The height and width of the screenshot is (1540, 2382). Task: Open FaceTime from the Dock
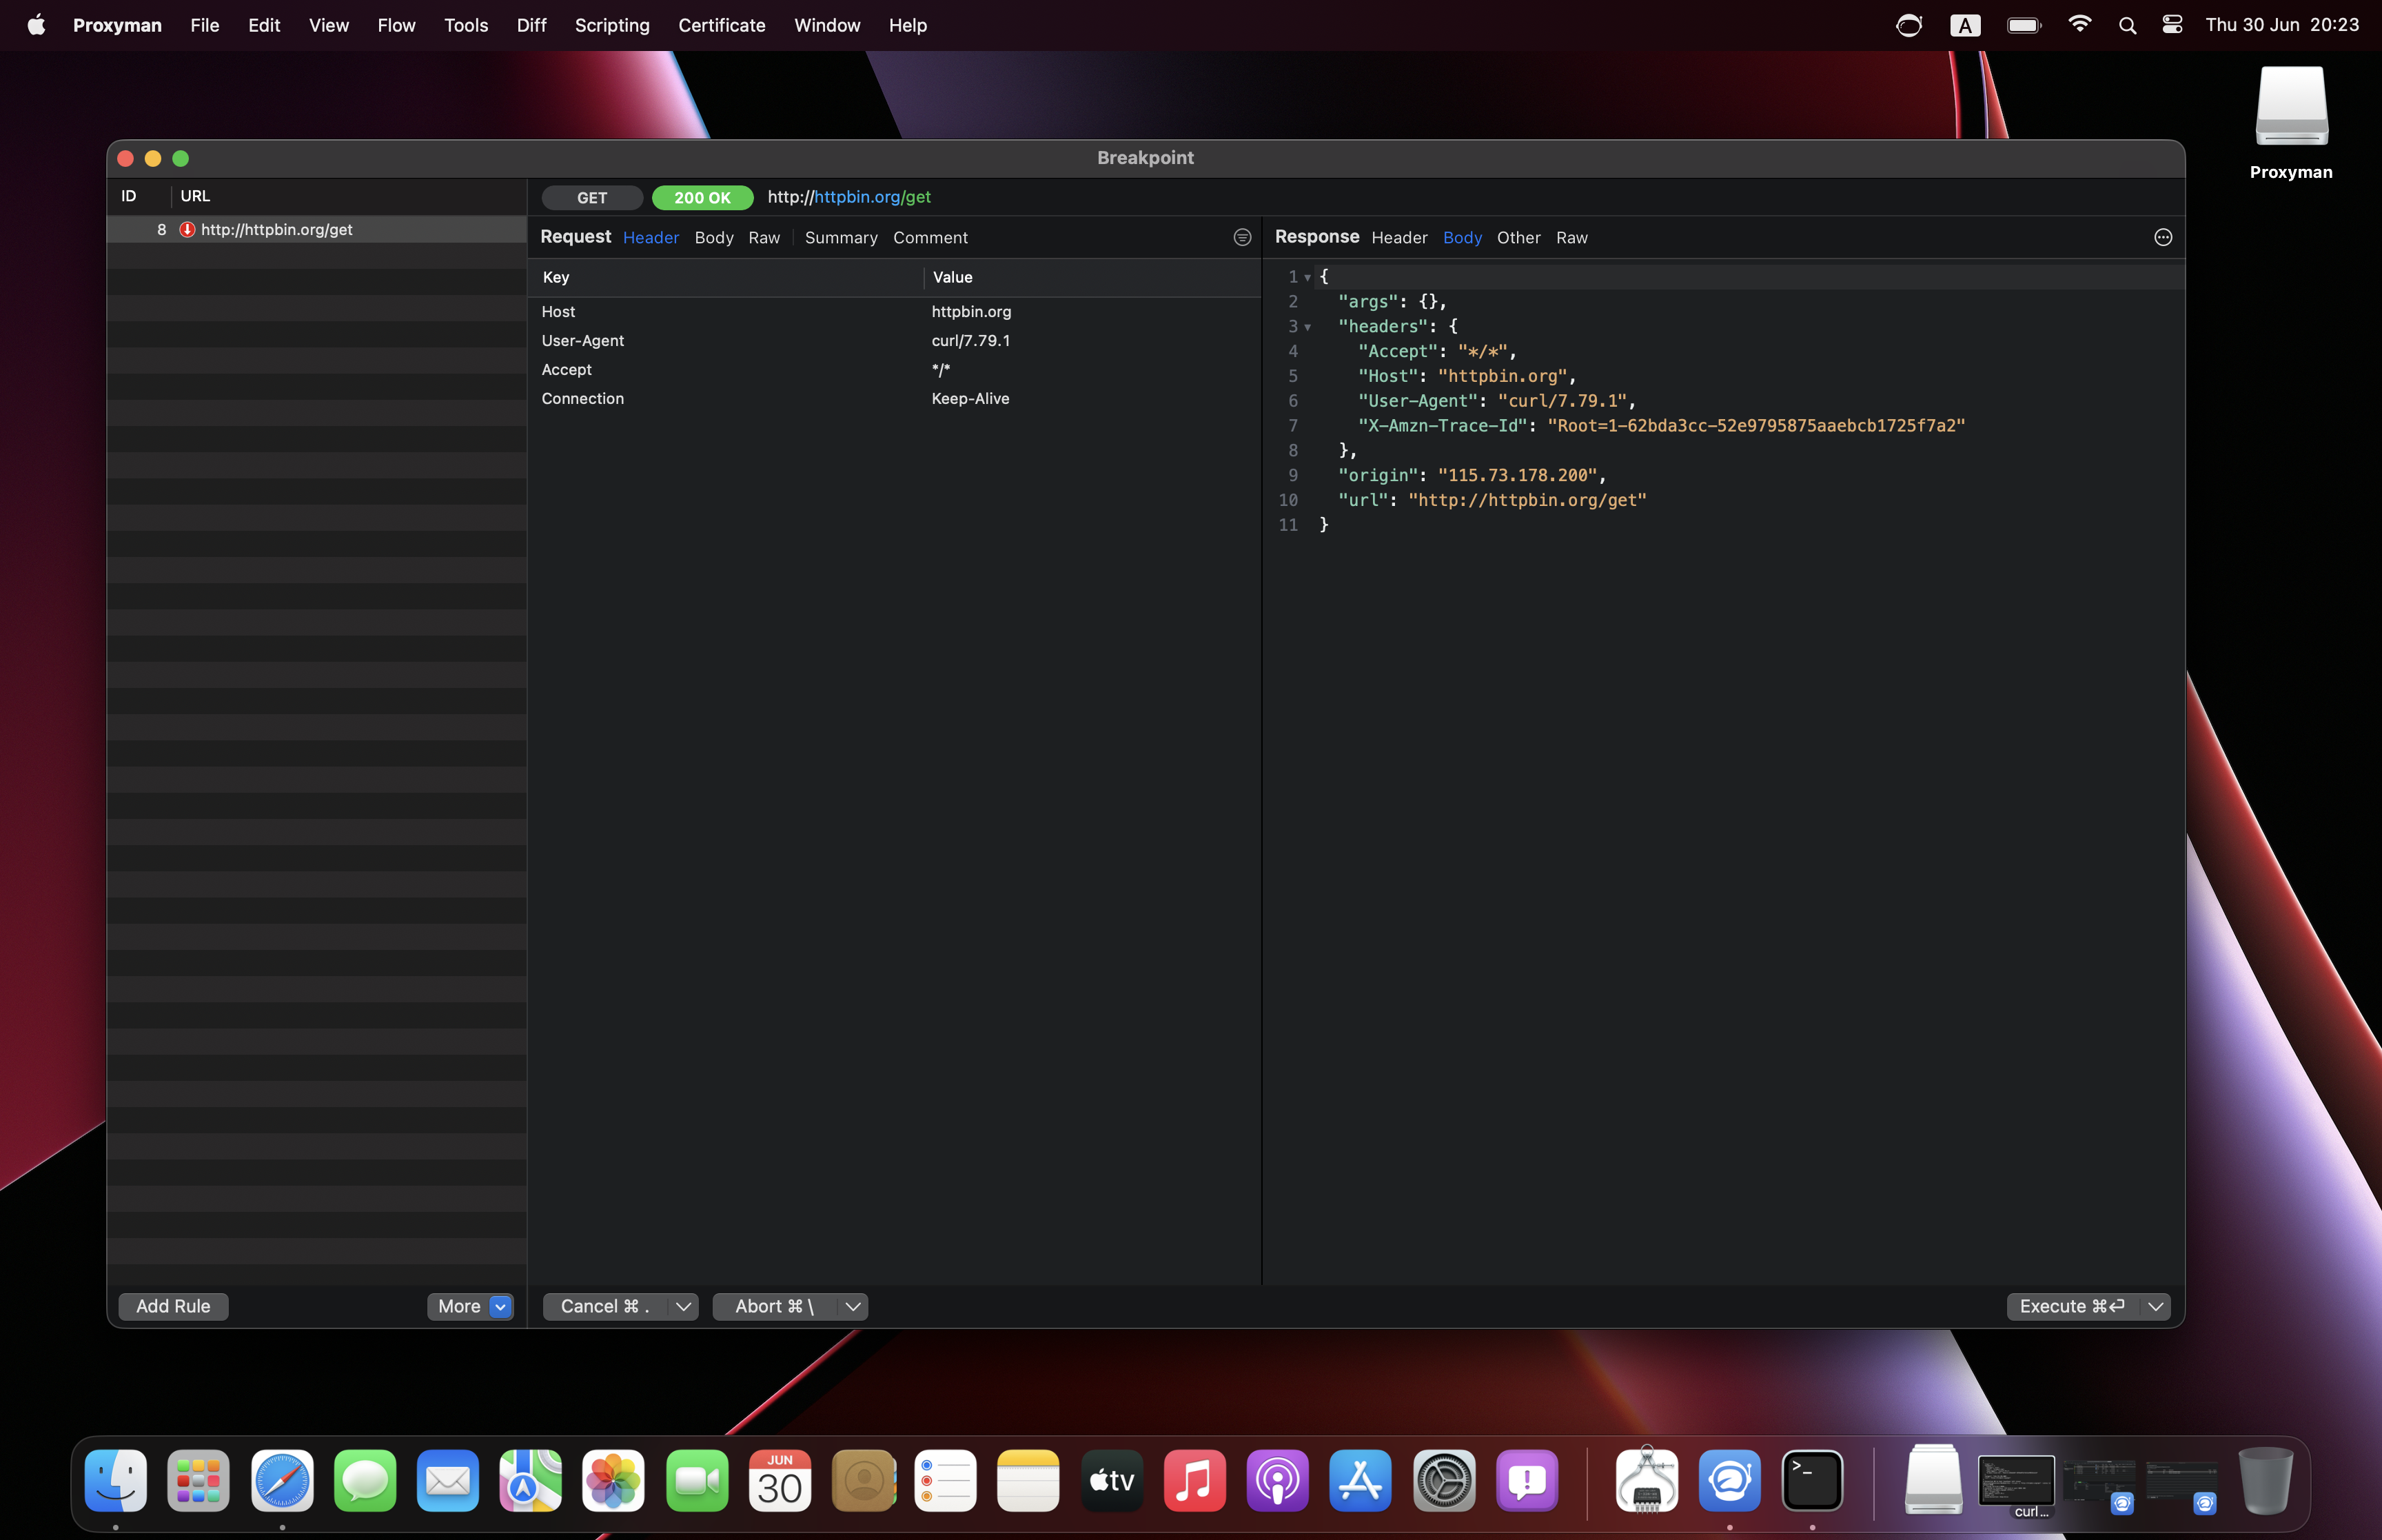click(697, 1481)
